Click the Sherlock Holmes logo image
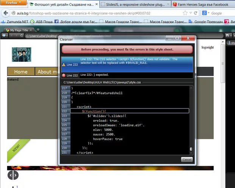 coord(22,55)
